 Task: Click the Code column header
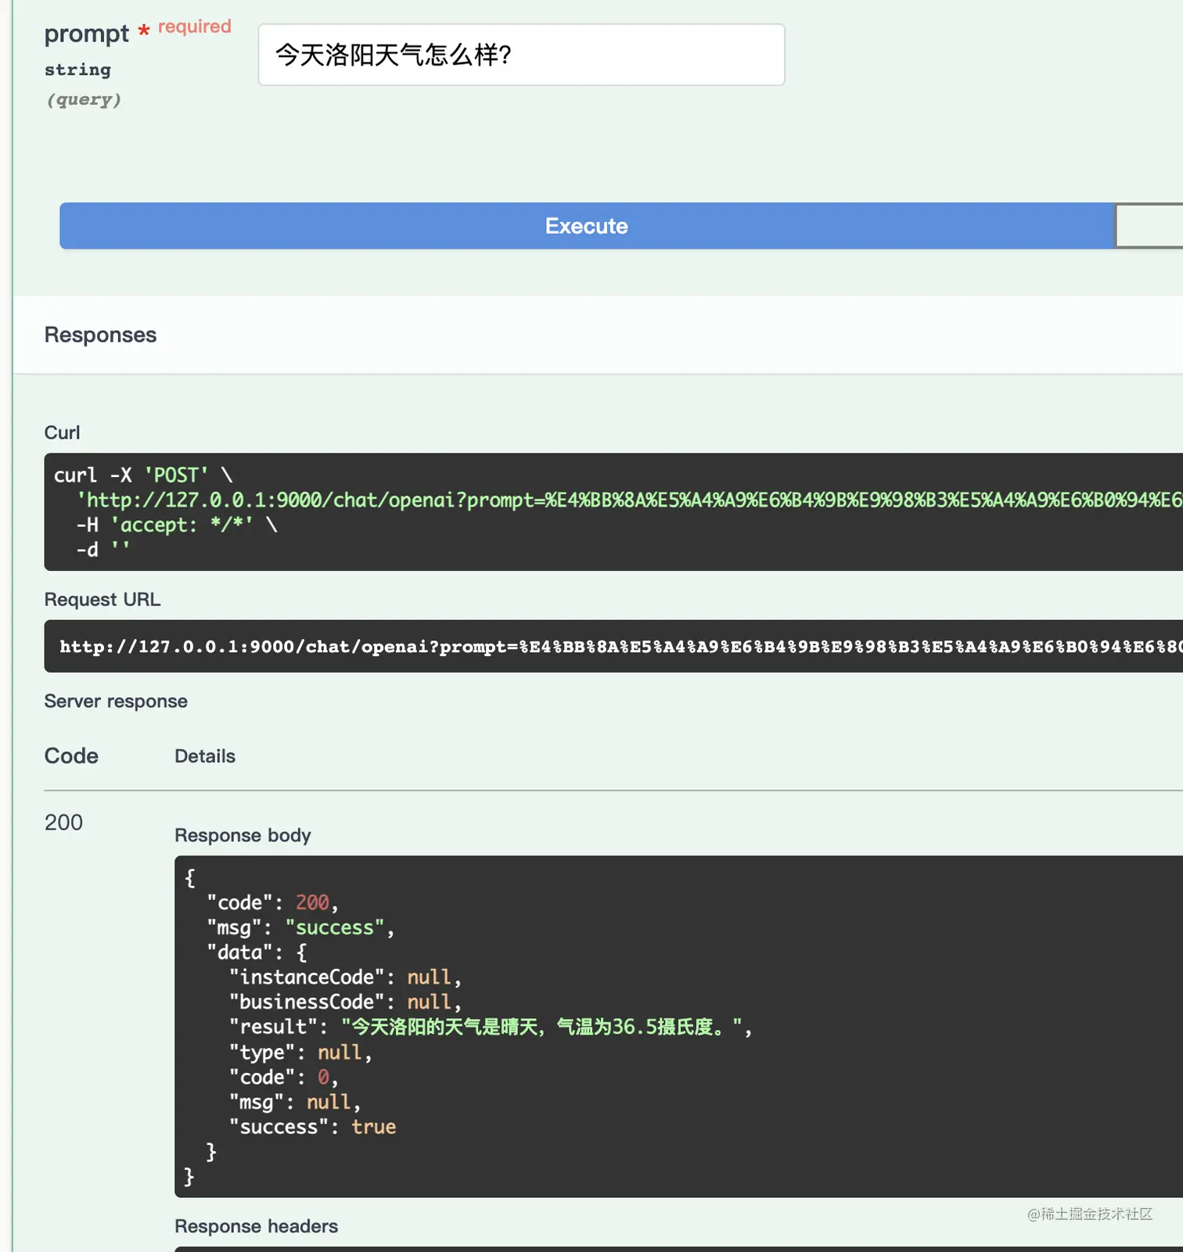click(71, 756)
